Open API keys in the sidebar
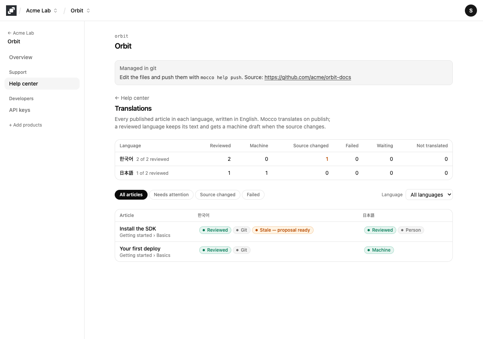Viewport: 483px width, 339px height. tap(42, 110)
